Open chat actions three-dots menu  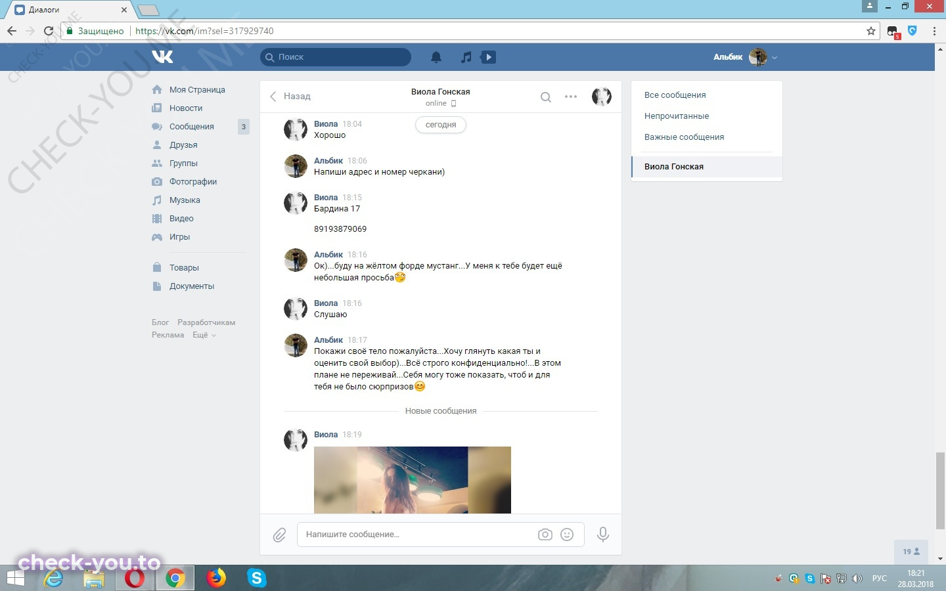coord(571,97)
